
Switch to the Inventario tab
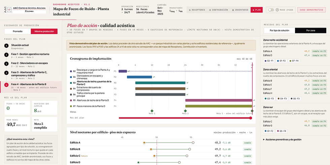point(240,10)
